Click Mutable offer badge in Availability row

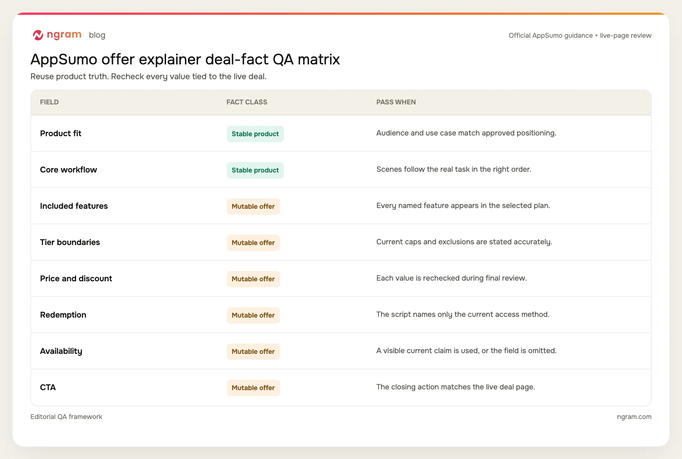coord(253,352)
